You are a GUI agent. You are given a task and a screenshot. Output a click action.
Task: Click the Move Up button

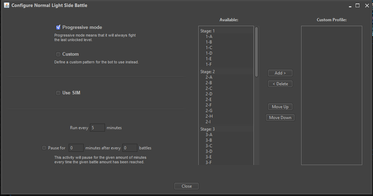(280, 107)
